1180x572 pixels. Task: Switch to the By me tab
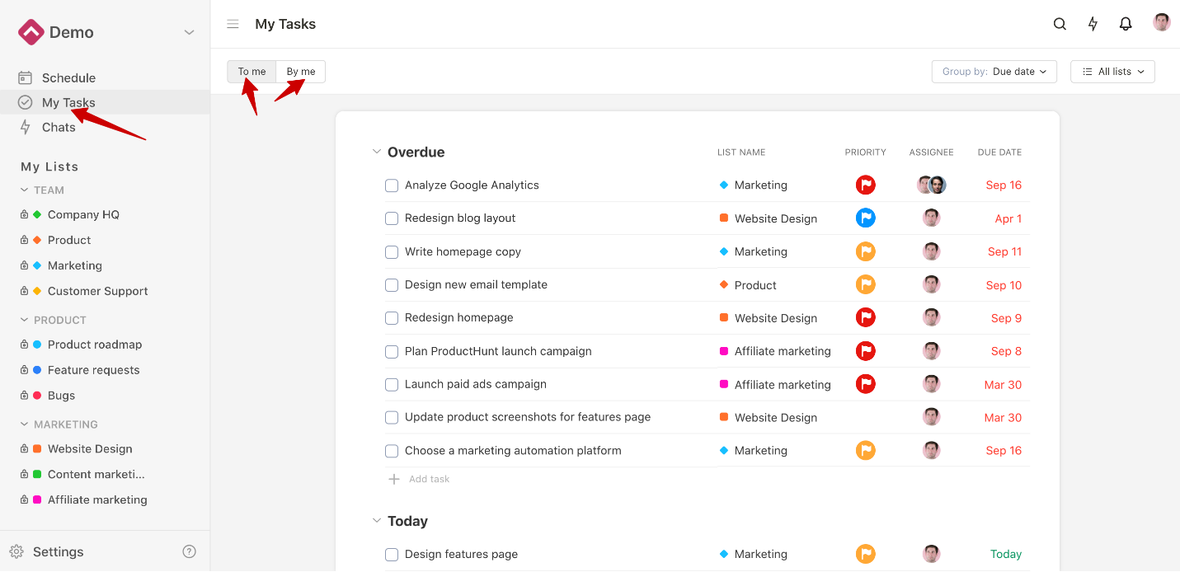pos(301,72)
